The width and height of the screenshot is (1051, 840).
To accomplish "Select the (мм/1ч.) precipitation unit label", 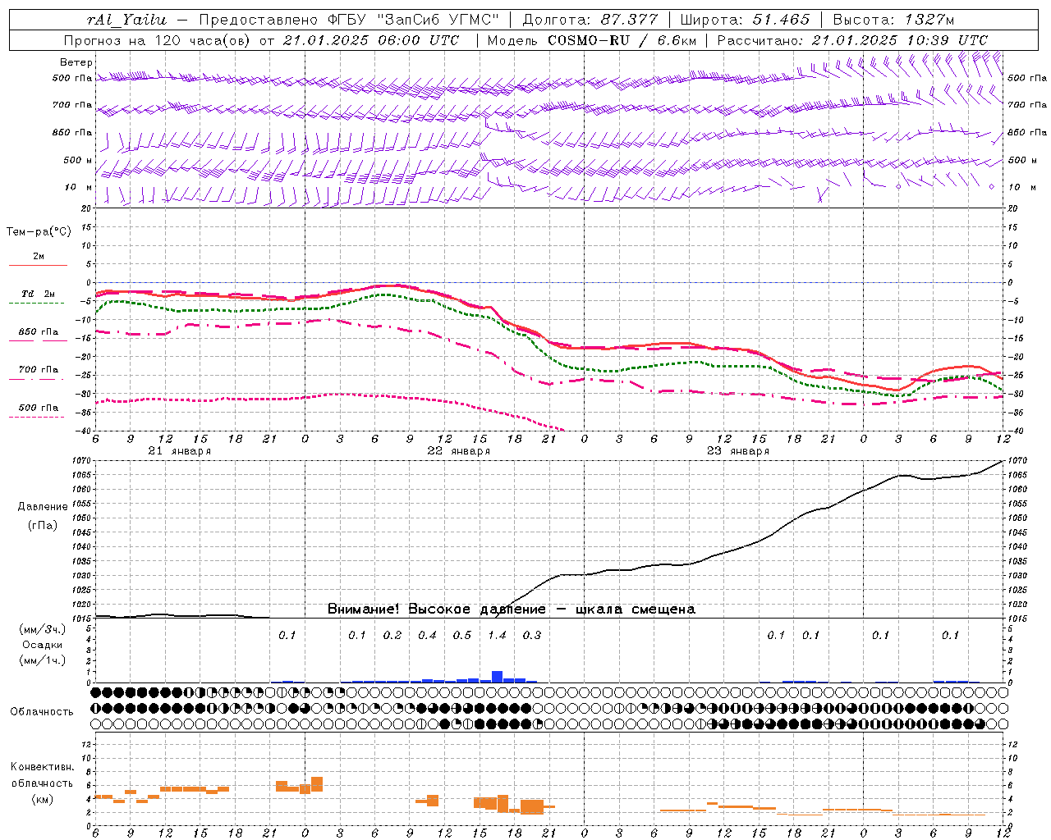I will point(43,660).
